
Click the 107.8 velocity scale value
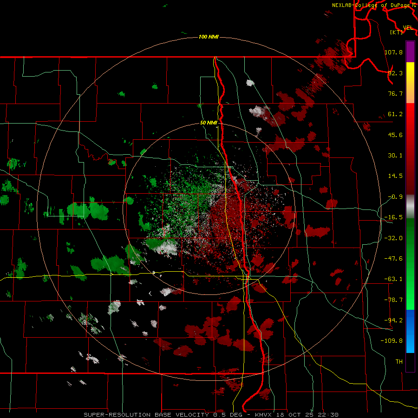point(393,52)
